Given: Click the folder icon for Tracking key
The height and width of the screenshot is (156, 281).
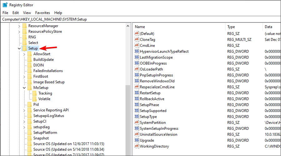Looking at the screenshot, I should click(x=34, y=93).
